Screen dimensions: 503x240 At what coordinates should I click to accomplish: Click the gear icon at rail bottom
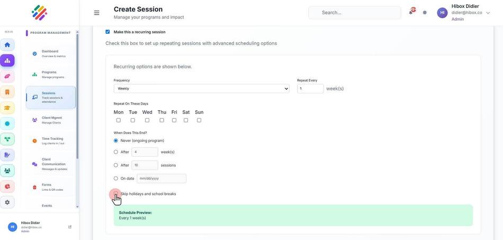[x=7, y=202]
